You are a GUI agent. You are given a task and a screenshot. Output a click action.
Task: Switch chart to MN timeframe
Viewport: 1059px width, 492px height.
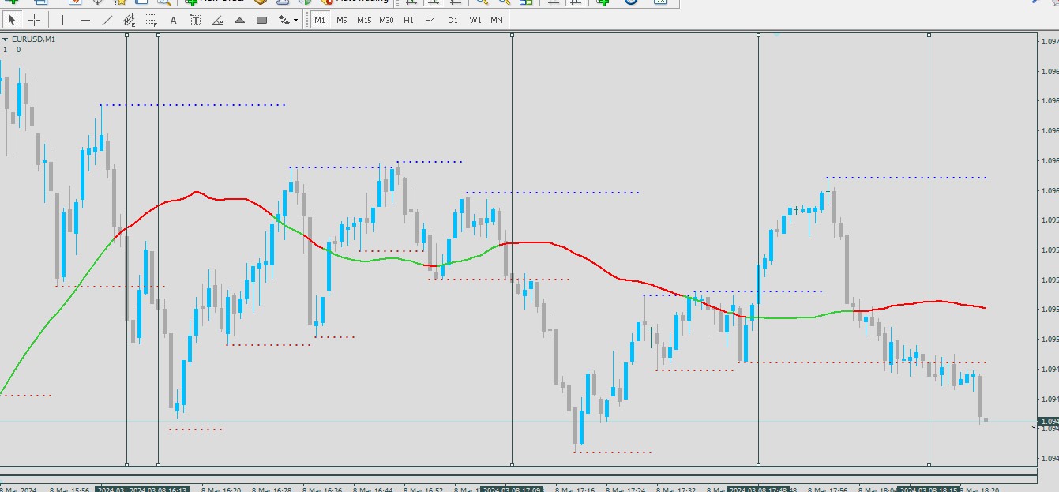(497, 20)
